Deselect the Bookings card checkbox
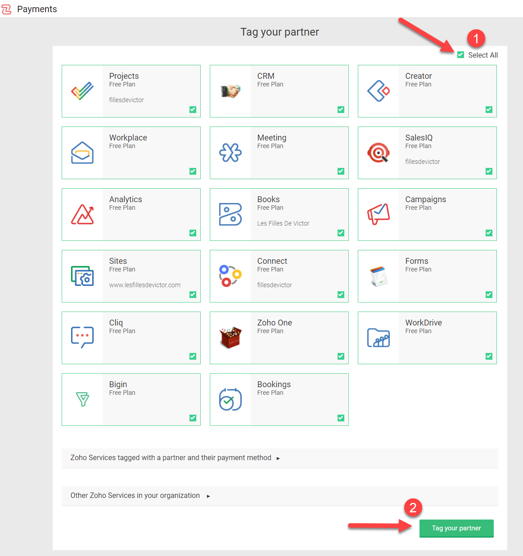Image resolution: width=523 pixels, height=556 pixels. pyautogui.click(x=341, y=418)
